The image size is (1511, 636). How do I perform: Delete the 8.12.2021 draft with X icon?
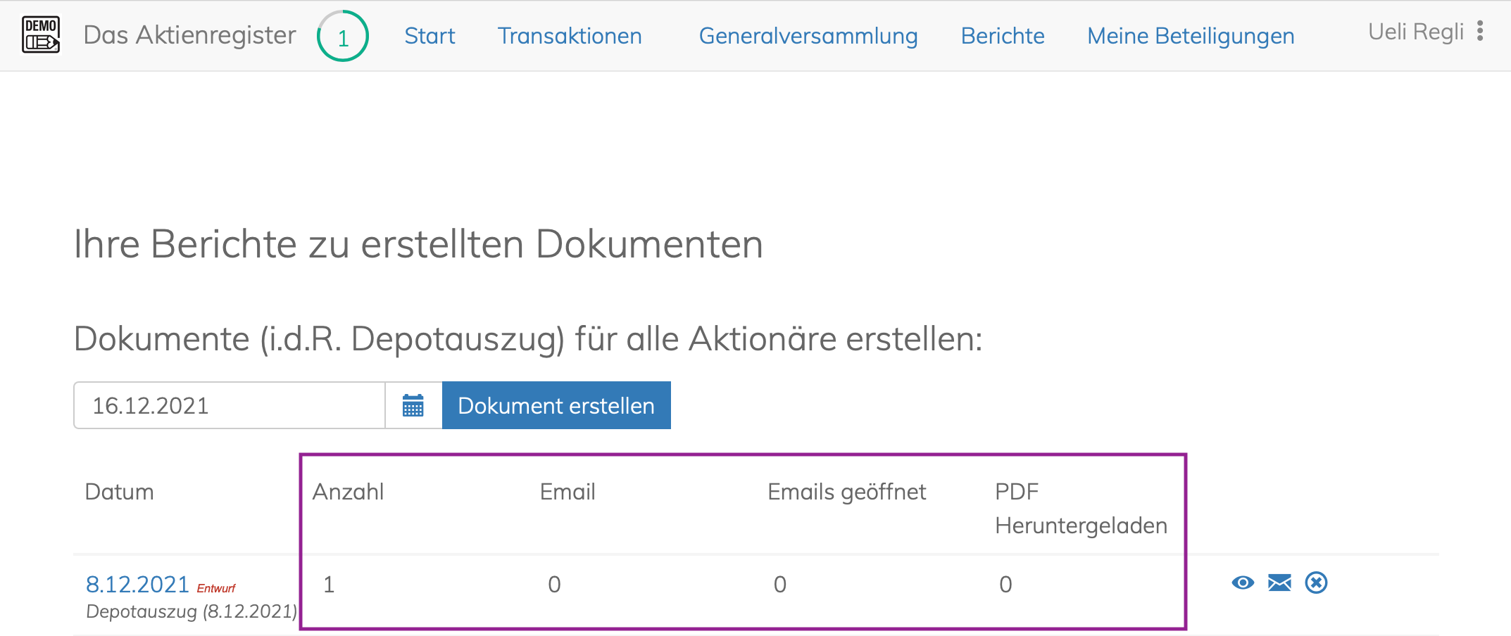[x=1316, y=583]
